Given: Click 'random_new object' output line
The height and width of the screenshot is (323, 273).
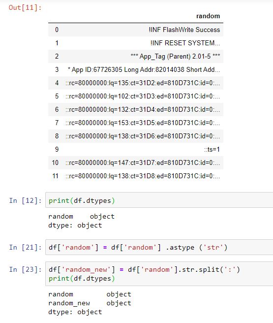Looking at the screenshot, I should (90, 303).
